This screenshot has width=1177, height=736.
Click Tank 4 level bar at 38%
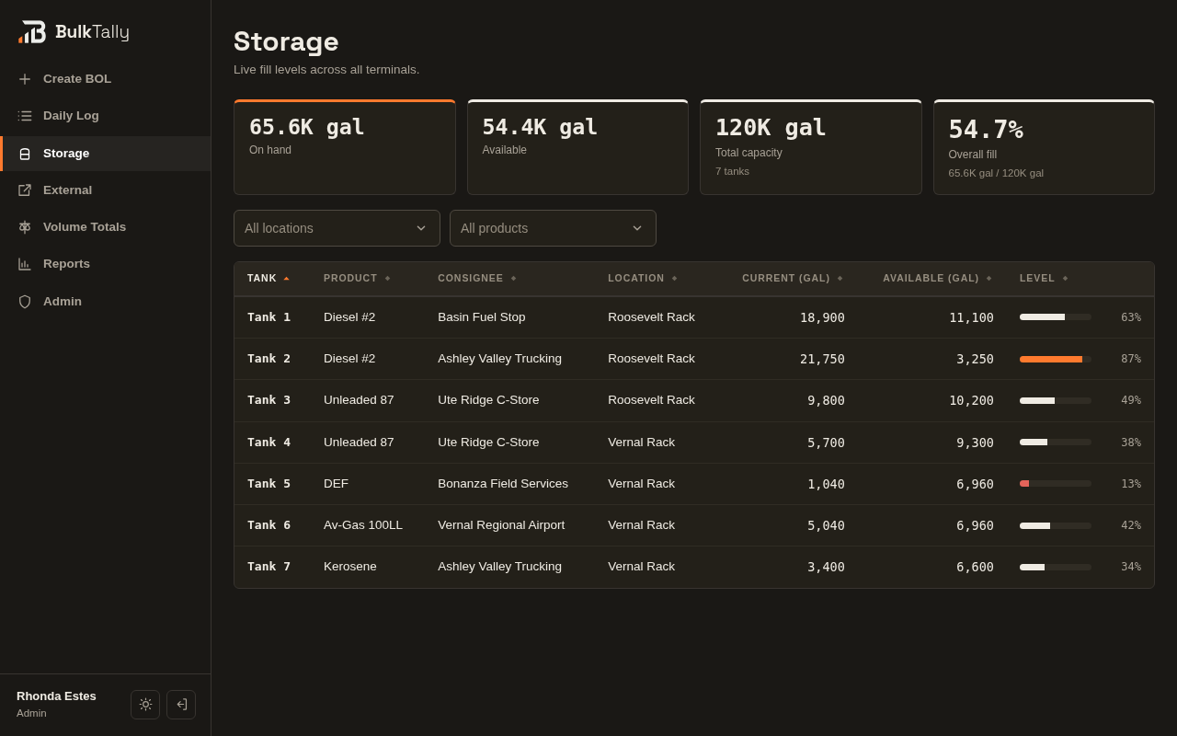pos(1056,443)
